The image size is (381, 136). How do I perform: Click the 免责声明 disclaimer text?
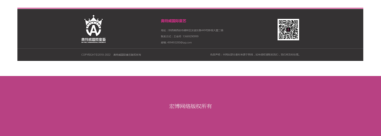pos(255,54)
